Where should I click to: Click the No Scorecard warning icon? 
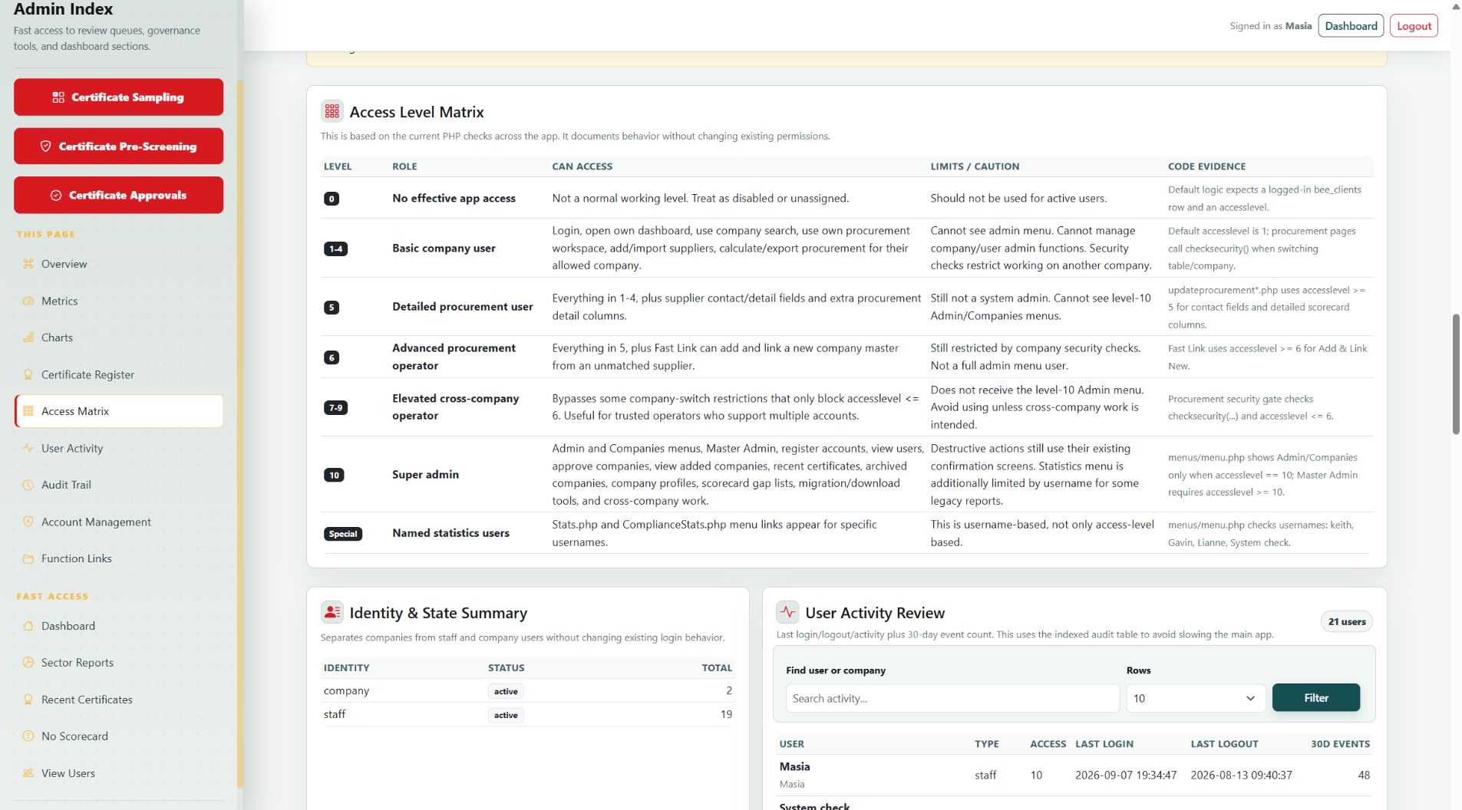point(28,736)
